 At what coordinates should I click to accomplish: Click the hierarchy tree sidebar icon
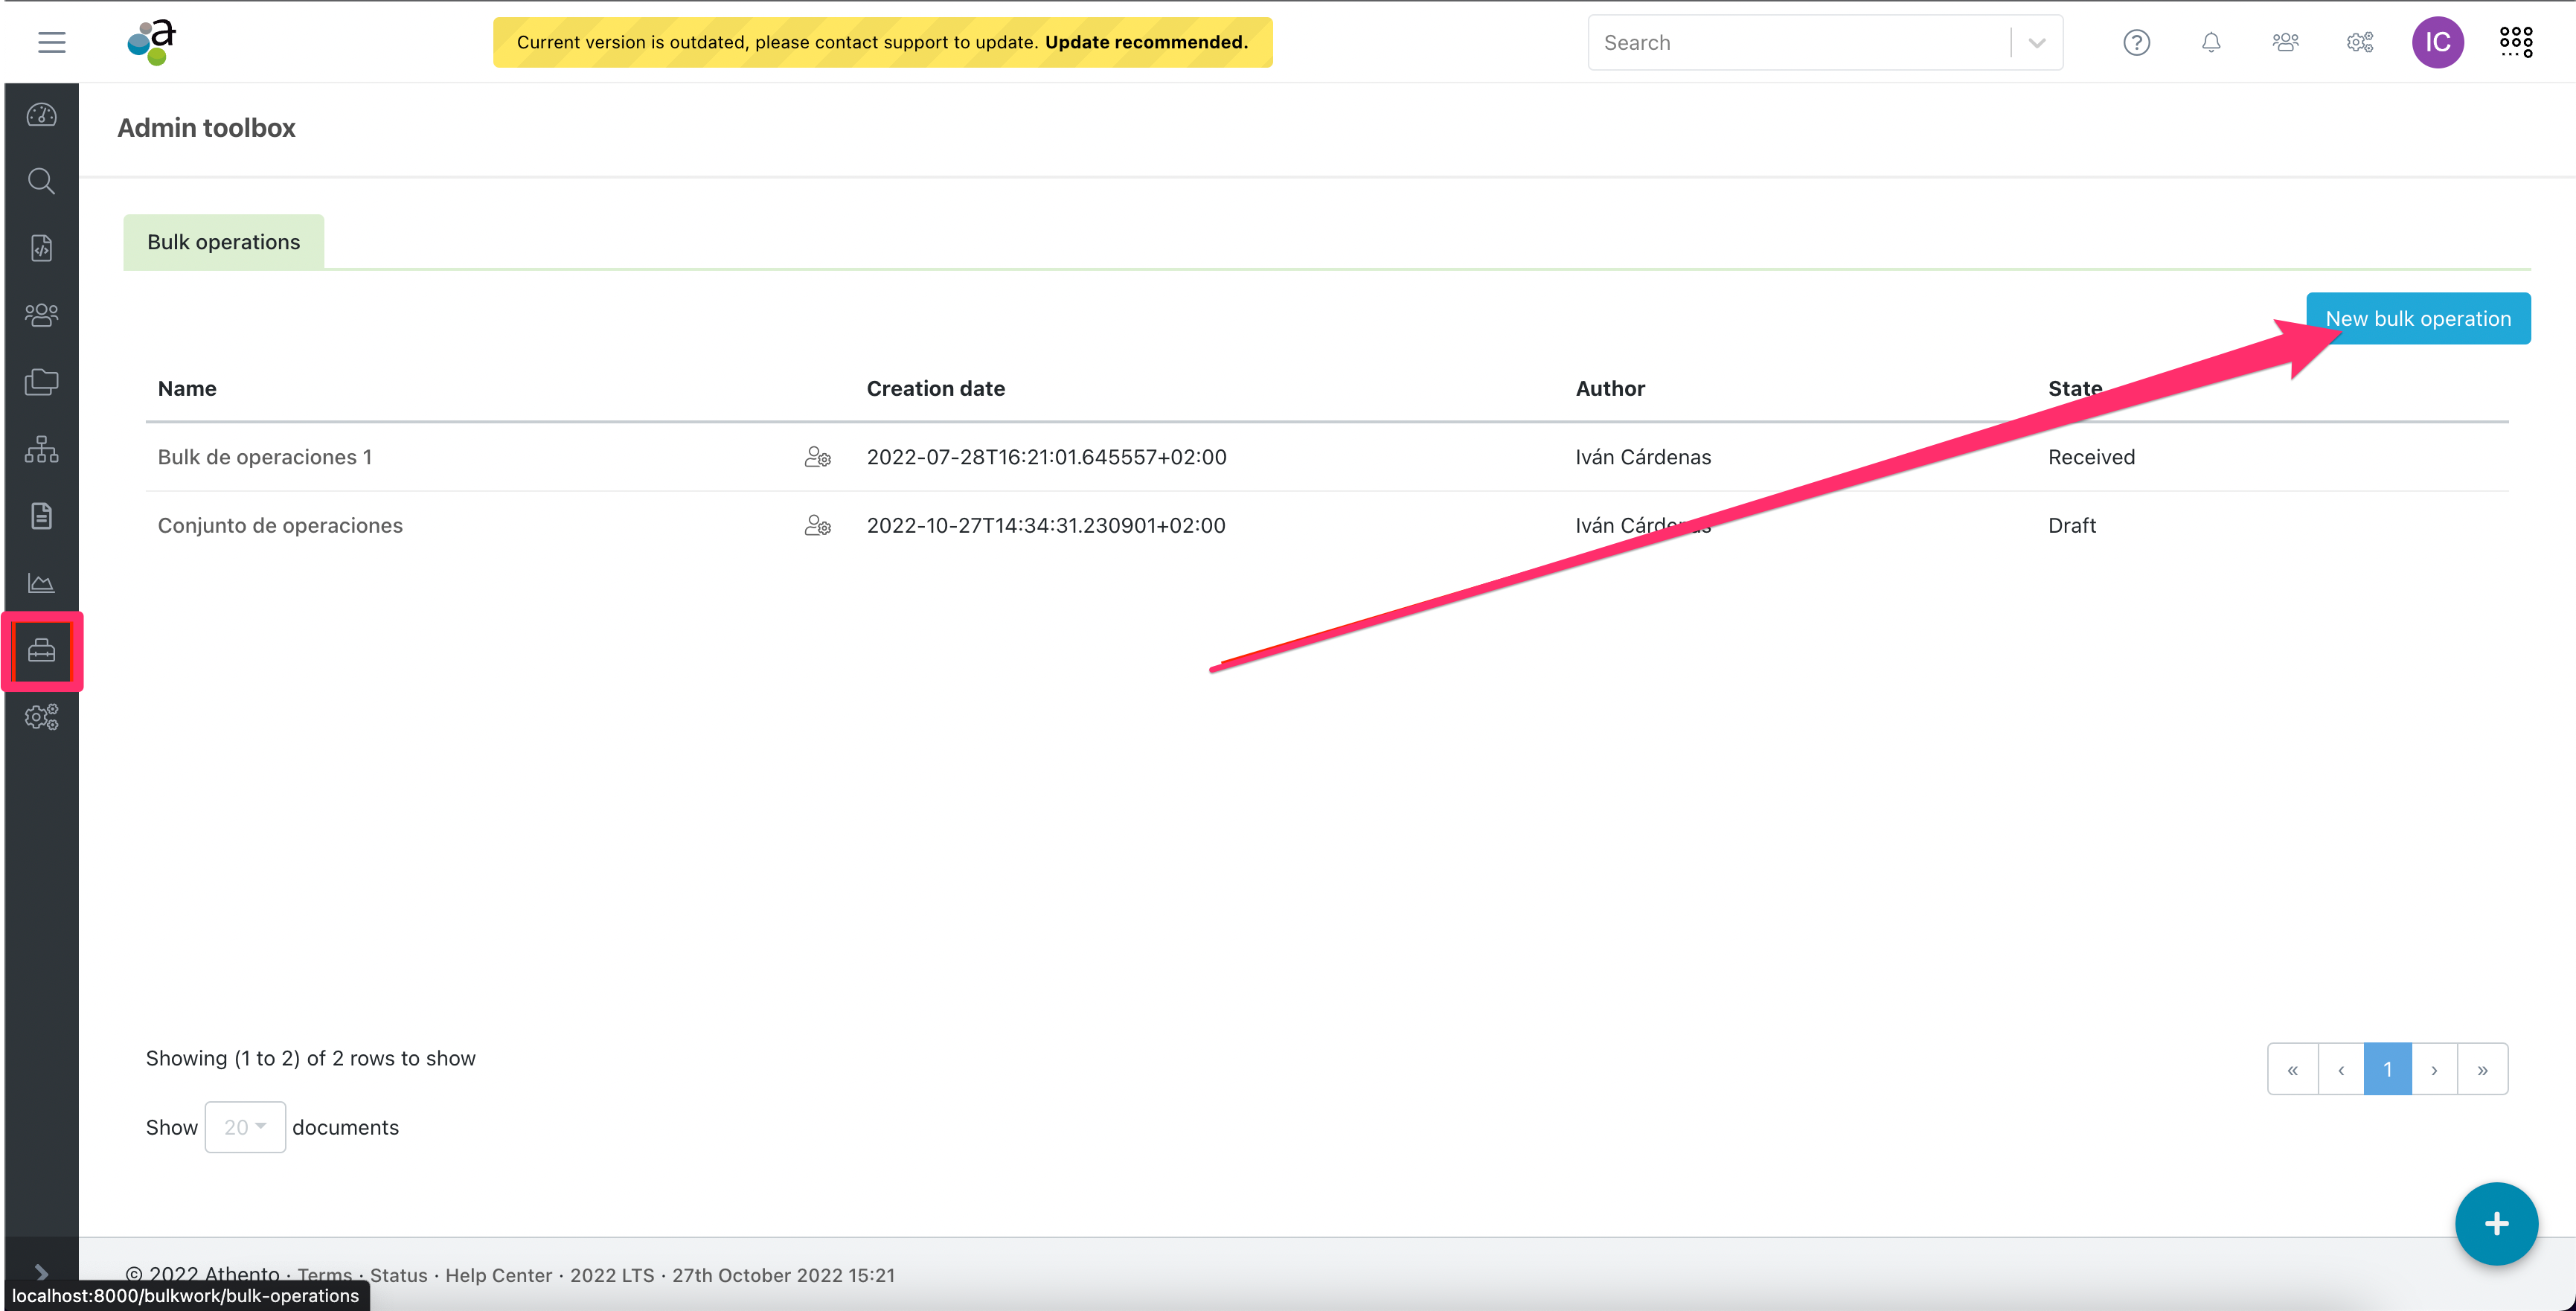(x=41, y=449)
